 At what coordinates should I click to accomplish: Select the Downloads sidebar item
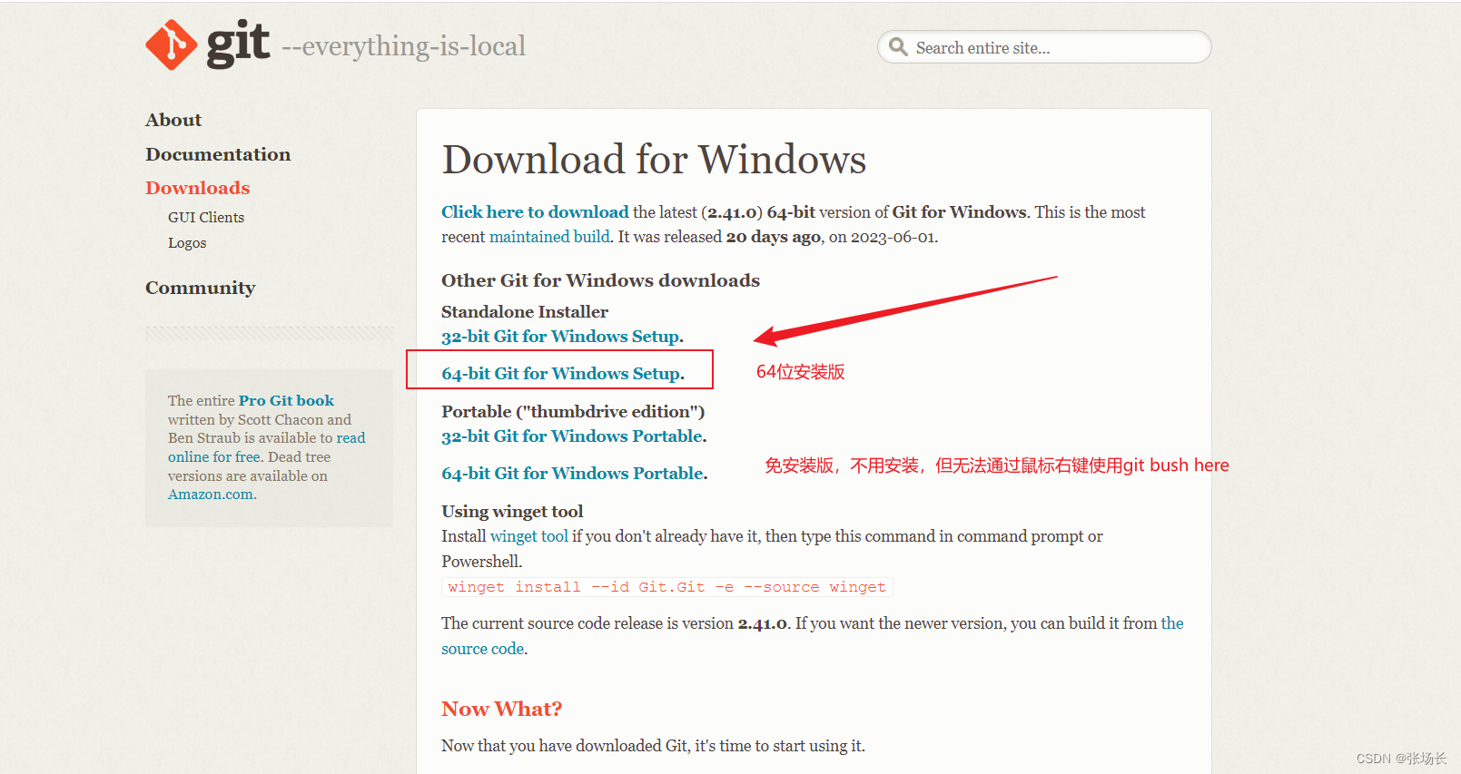(x=198, y=188)
